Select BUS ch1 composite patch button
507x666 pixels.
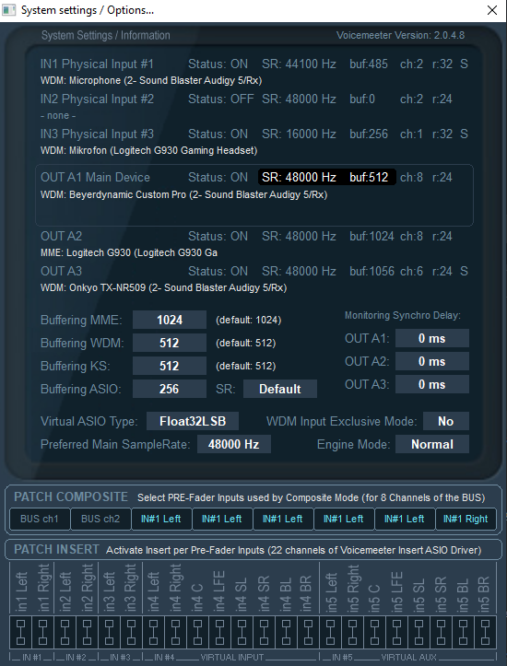tap(40, 519)
